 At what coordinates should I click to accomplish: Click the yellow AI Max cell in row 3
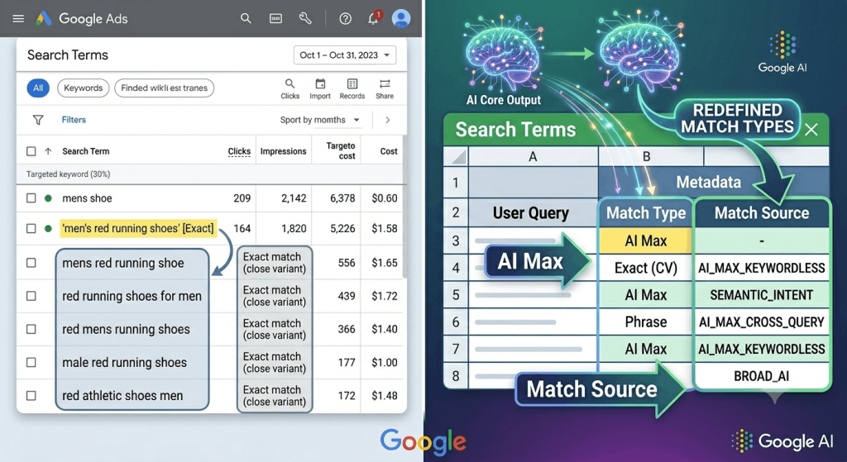point(646,241)
